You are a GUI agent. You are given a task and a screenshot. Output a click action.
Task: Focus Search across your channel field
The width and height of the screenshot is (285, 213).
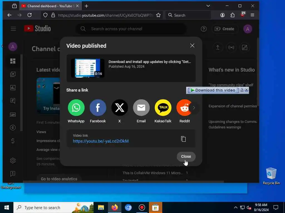(x=131, y=29)
